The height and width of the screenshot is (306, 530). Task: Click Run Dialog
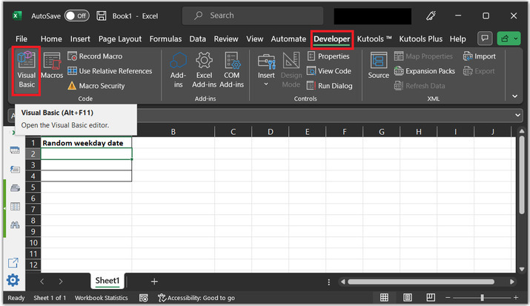[330, 86]
